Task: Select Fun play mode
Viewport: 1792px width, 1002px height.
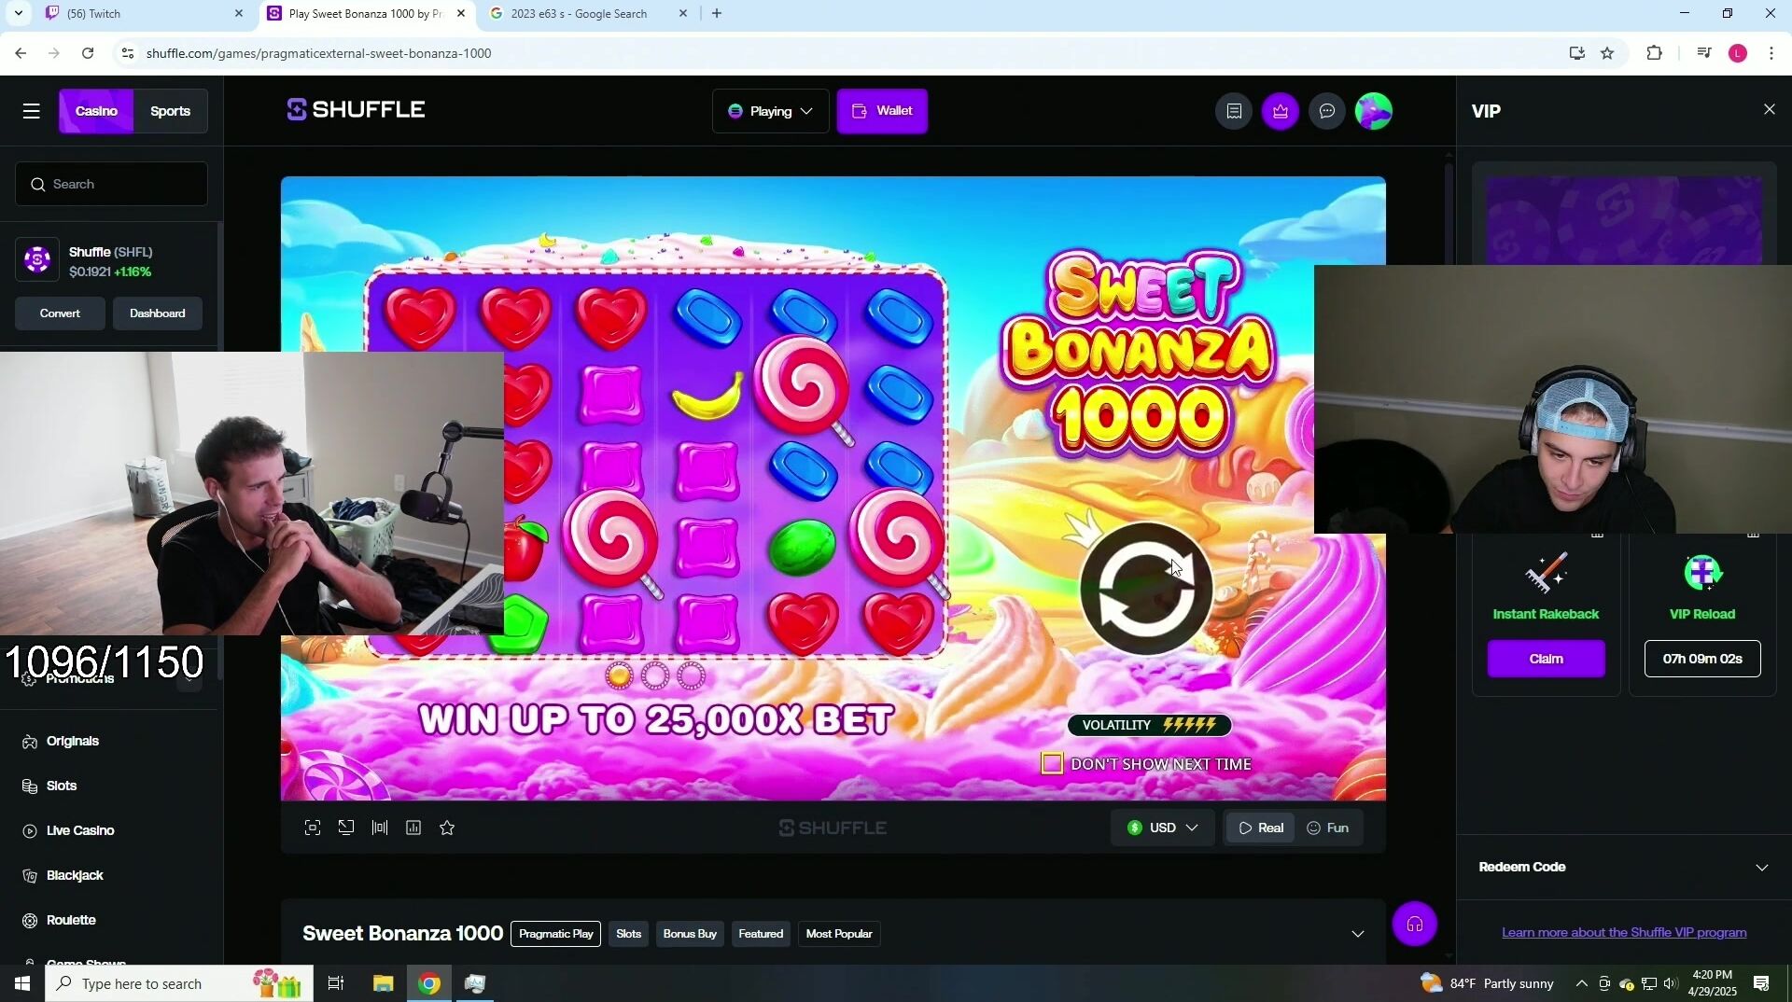Action: tap(1327, 828)
